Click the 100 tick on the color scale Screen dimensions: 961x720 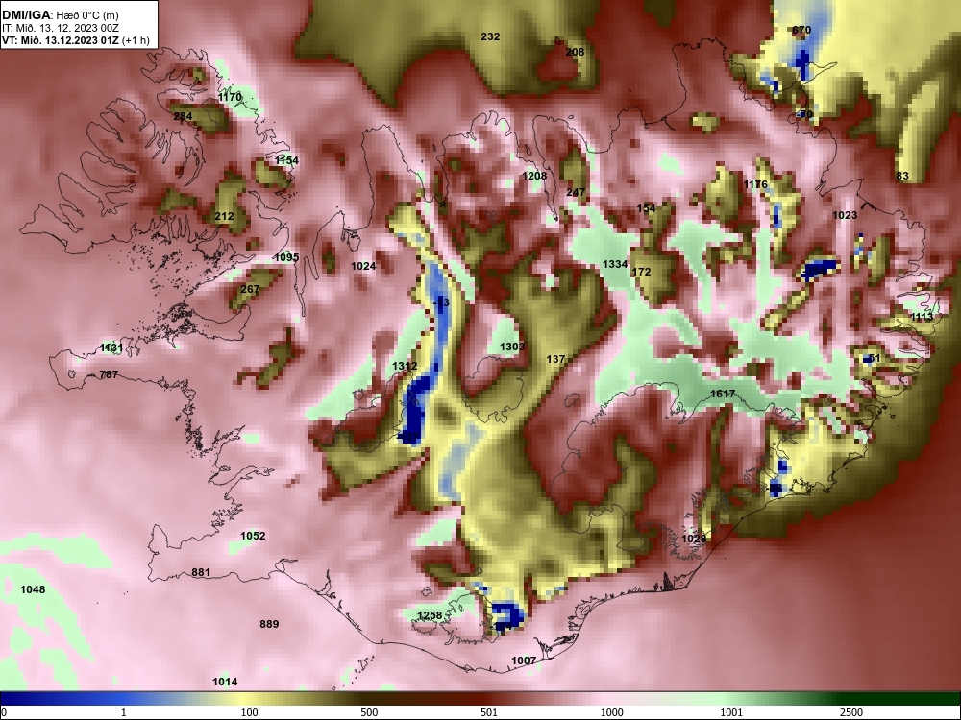point(249,712)
